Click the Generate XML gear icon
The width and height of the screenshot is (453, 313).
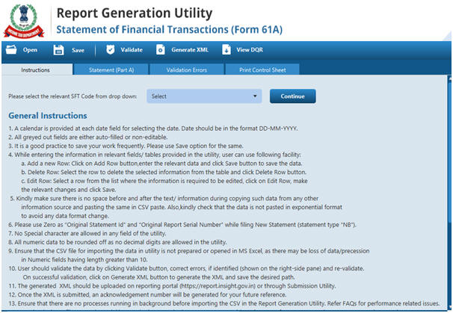(160, 50)
